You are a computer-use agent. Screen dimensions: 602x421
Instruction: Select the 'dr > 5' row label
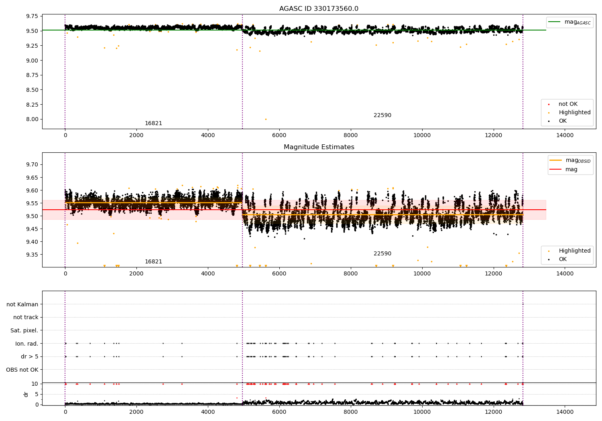(30, 357)
